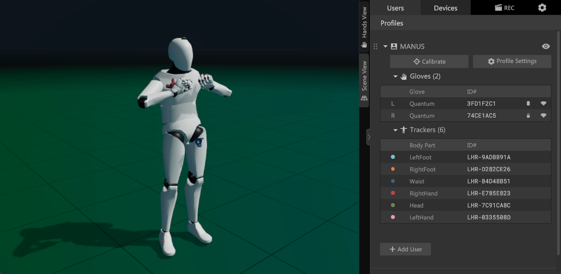Click the MANUS user profile icon
The width and height of the screenshot is (561, 274).
coord(394,46)
